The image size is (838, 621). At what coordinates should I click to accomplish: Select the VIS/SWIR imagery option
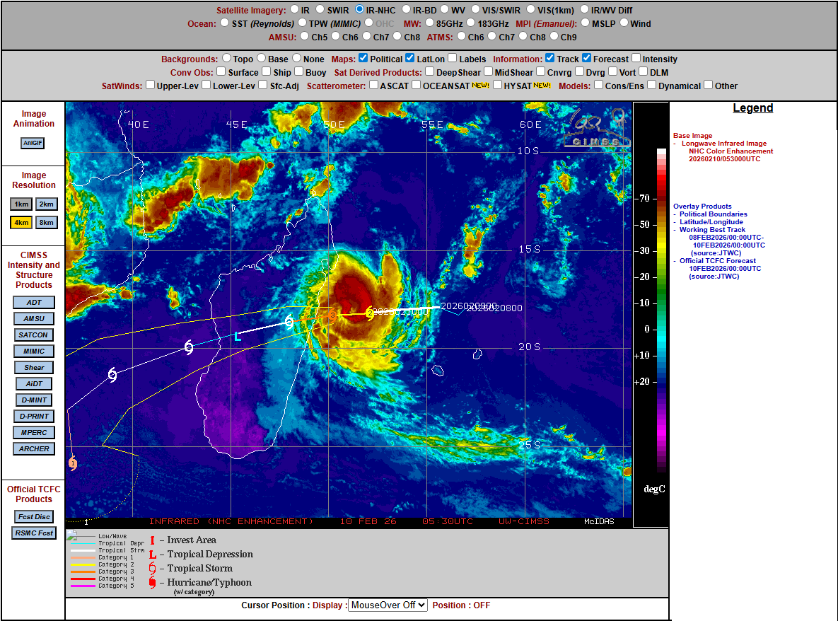(x=476, y=9)
